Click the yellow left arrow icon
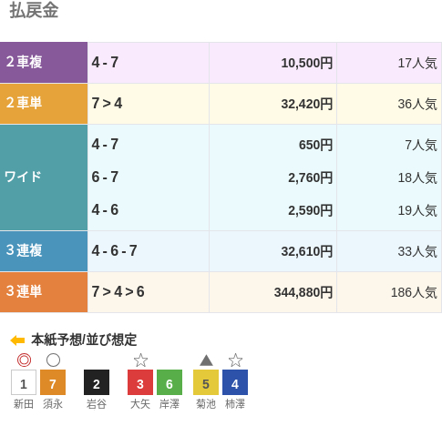 (17, 340)
